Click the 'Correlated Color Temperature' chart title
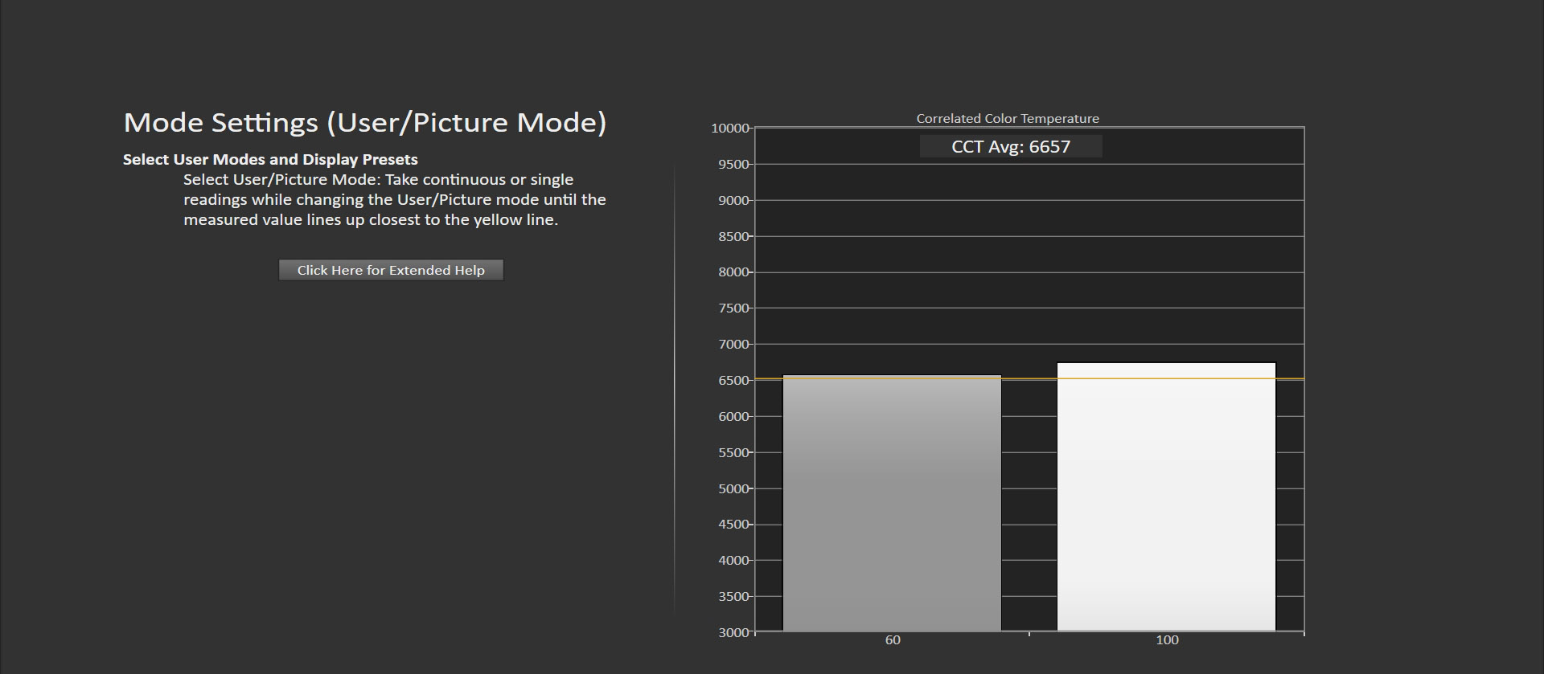 coord(1008,118)
